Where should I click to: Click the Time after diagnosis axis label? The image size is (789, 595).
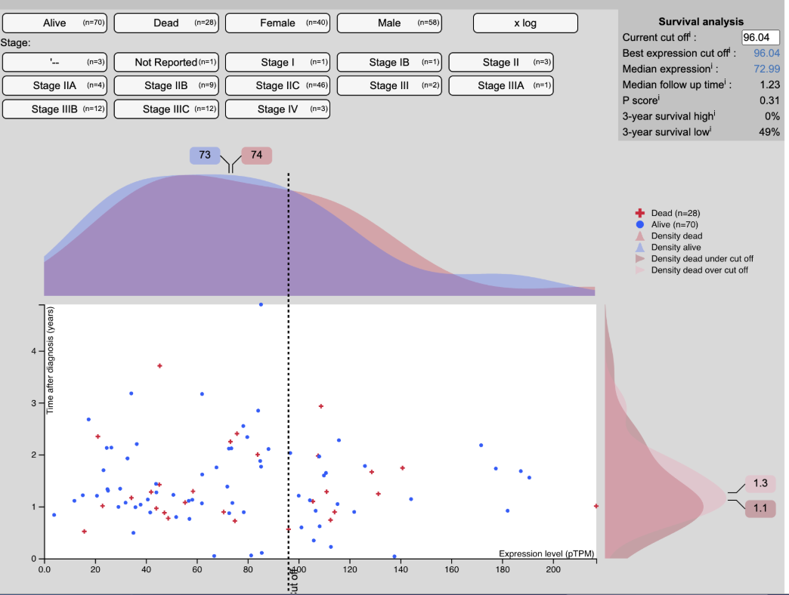coord(50,360)
